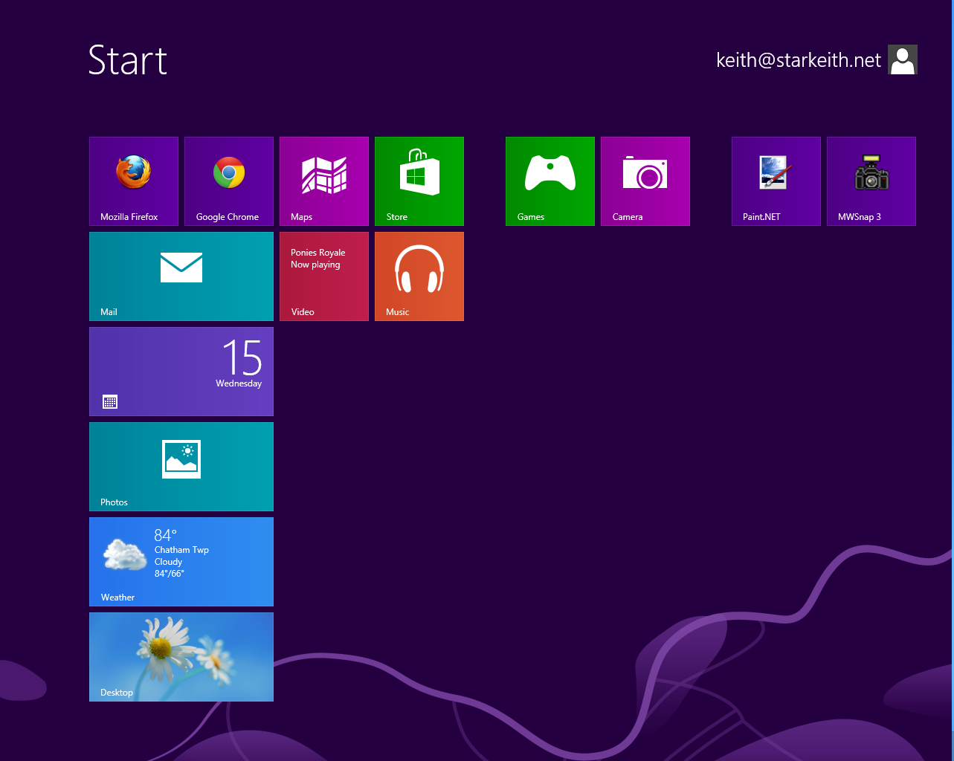954x761 pixels.
Task: Open the Mail app
Action: point(181,276)
